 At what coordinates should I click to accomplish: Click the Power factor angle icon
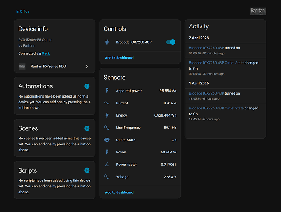[107, 165]
